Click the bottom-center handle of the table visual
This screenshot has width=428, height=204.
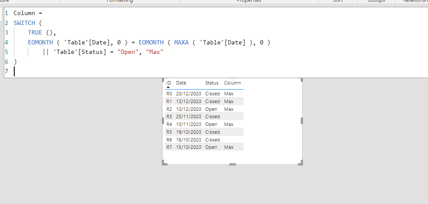coord(232,164)
